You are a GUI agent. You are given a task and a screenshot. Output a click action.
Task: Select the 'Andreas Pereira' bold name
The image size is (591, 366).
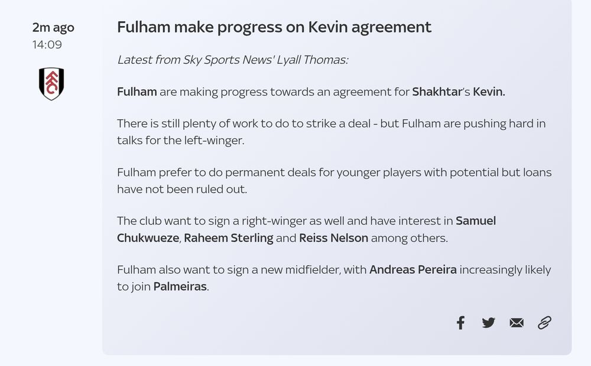[x=413, y=270]
